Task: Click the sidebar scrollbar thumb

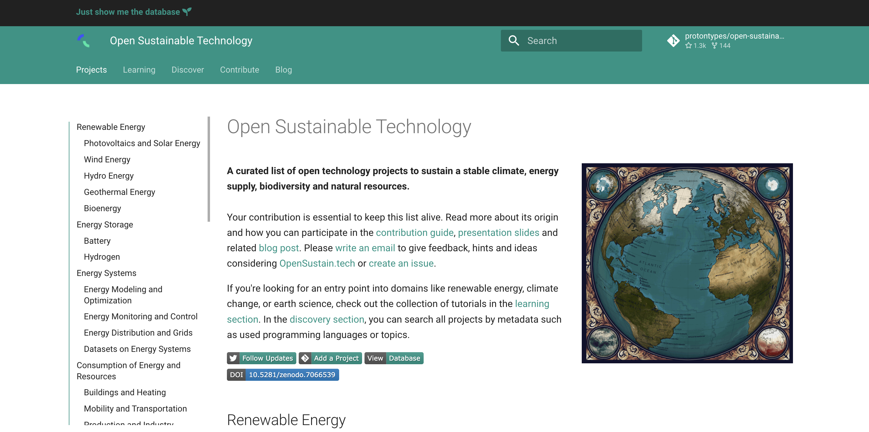Action: (x=209, y=168)
